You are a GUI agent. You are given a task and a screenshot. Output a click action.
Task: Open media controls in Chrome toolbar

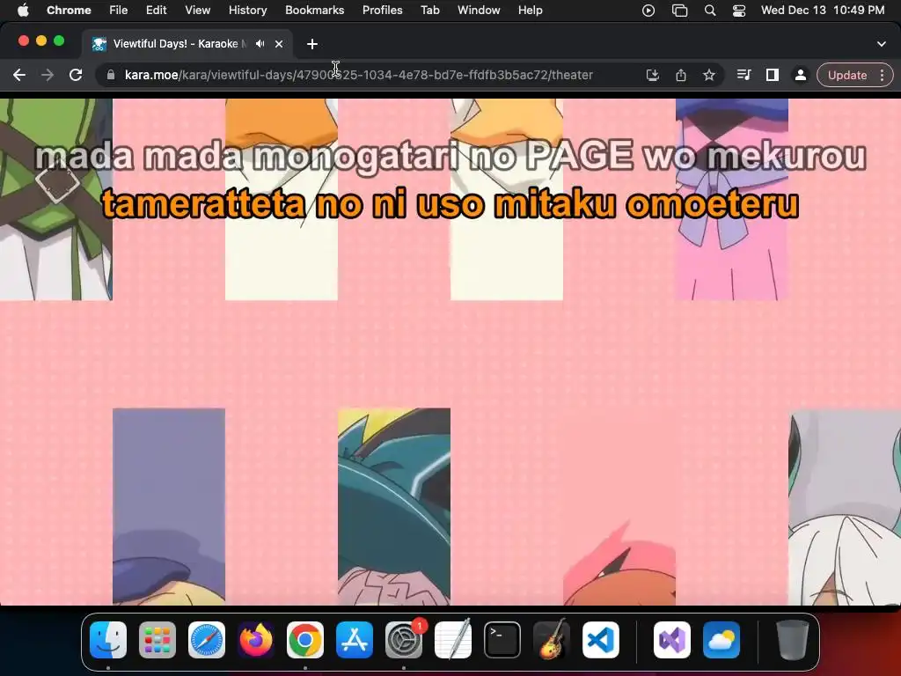pos(744,75)
